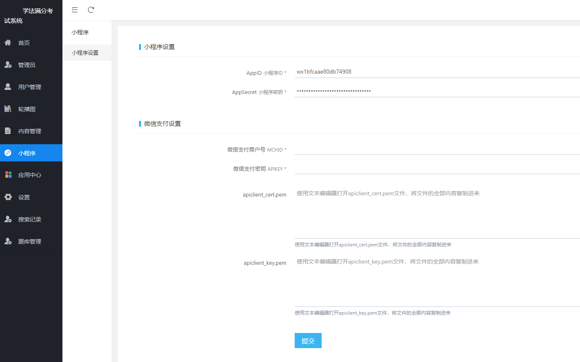Select the highlighted 小程序 sidebar item
Viewport: 580px width, 362px height.
31,153
